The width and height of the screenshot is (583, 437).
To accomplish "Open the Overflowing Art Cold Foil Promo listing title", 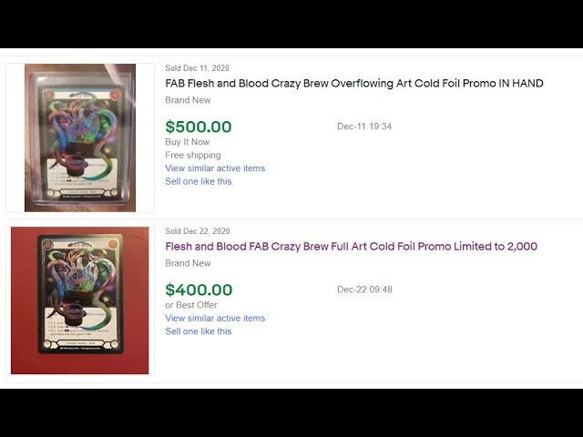I will tap(353, 84).
